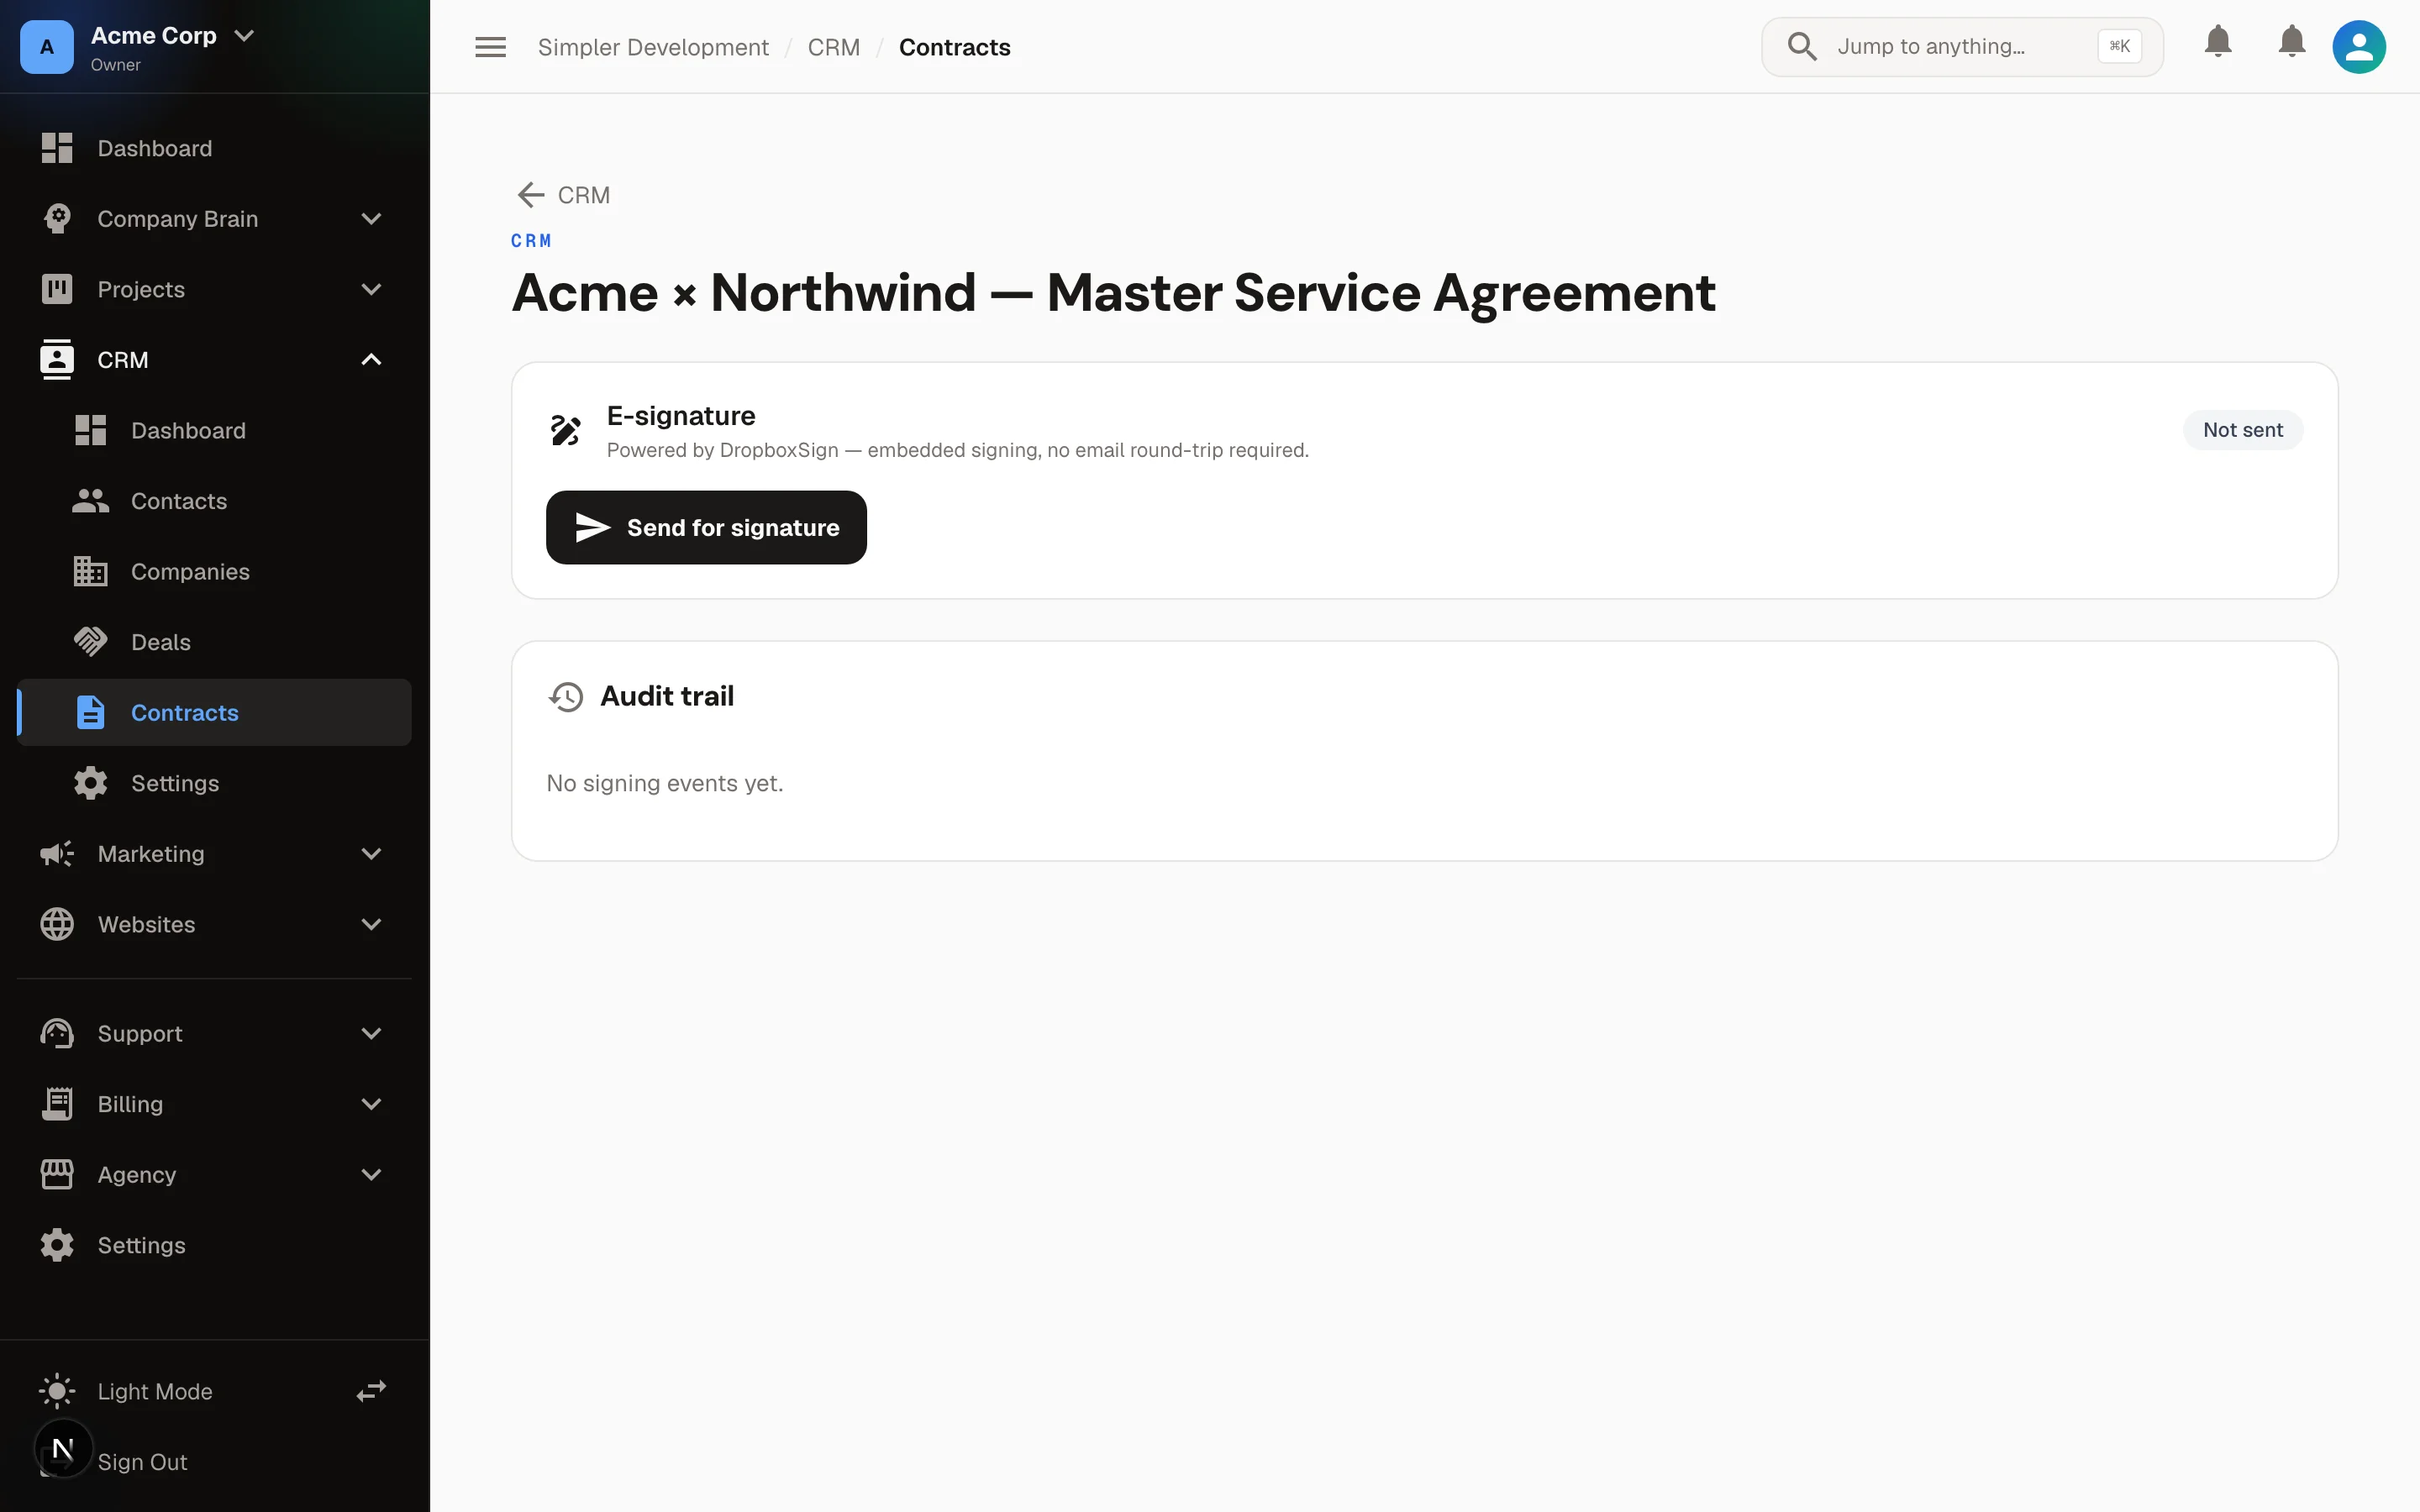Expand the Company Brain section

pyautogui.click(x=371, y=219)
